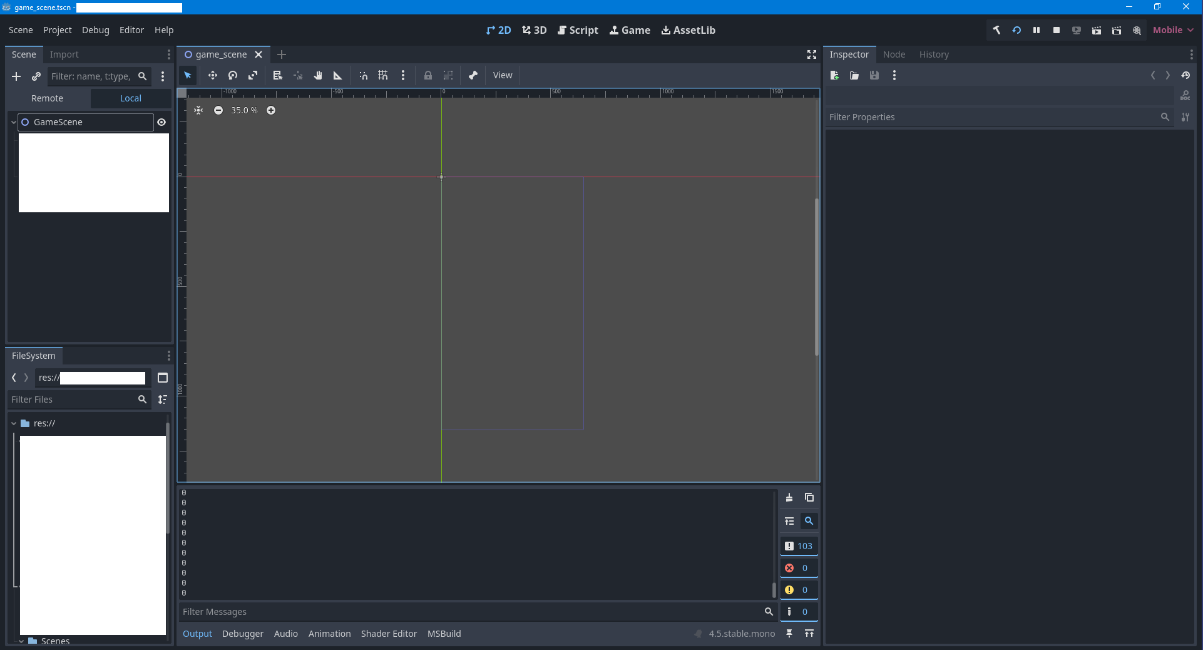The image size is (1203, 650).
Task: Add a new node with plus icon
Action: pyautogui.click(x=16, y=76)
